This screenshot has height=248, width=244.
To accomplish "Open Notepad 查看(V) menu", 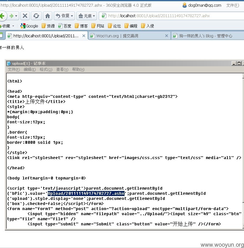I will coord(62,69).
